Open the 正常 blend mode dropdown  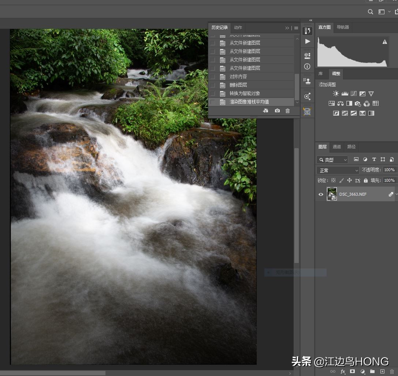338,170
